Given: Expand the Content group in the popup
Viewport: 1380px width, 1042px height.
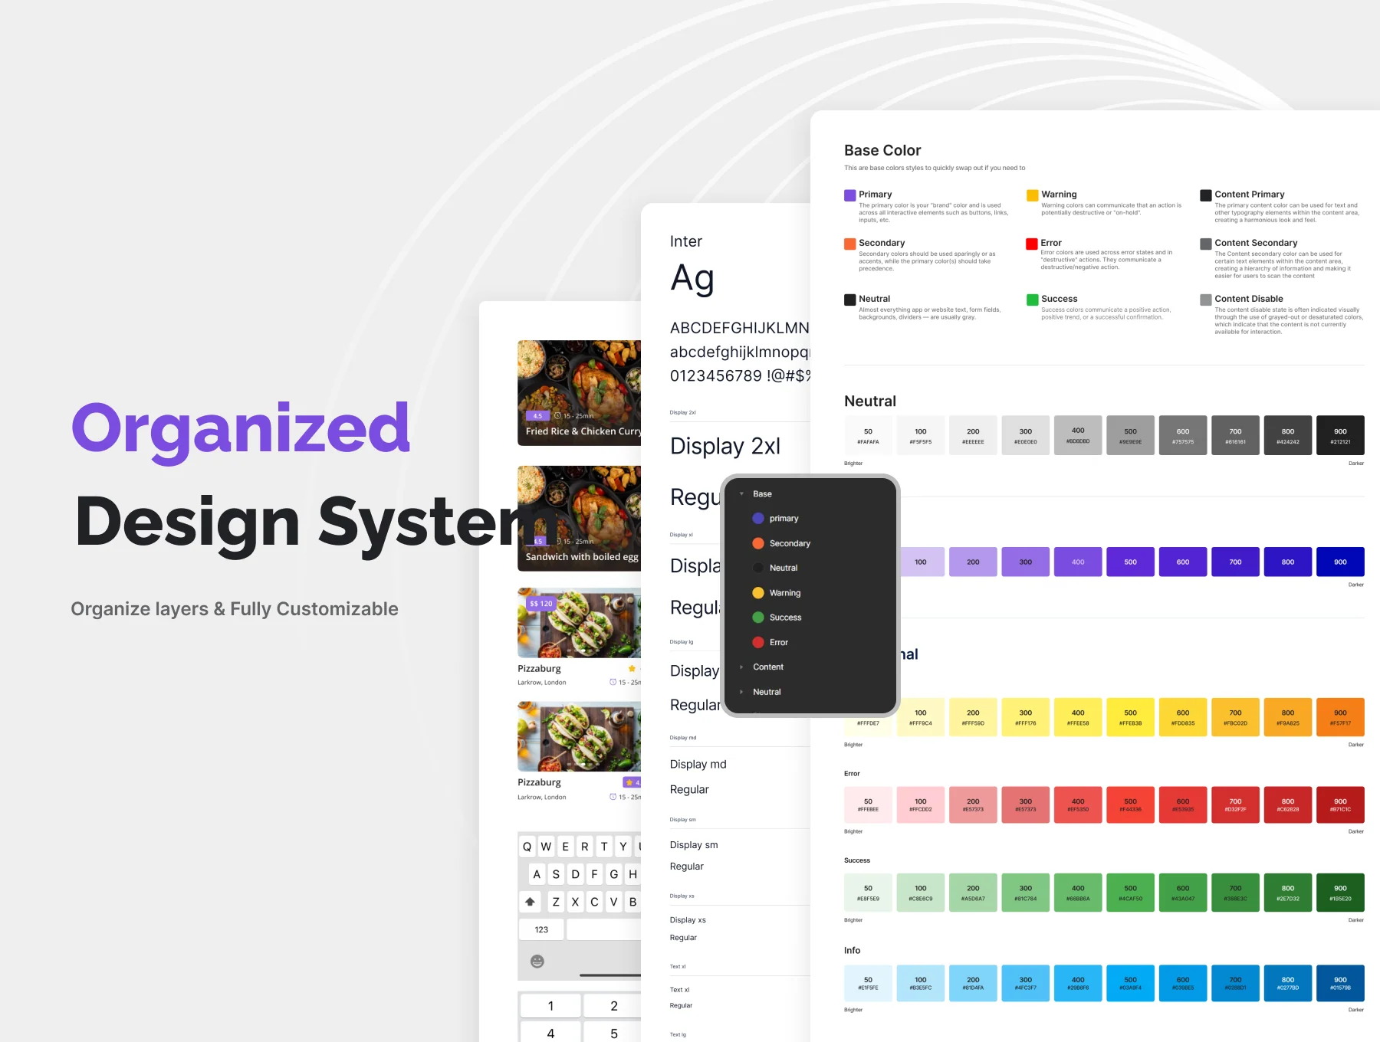Looking at the screenshot, I should coord(741,667).
